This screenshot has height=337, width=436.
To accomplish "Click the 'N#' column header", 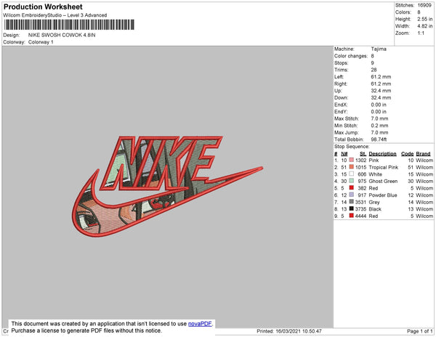I will click(344, 154).
